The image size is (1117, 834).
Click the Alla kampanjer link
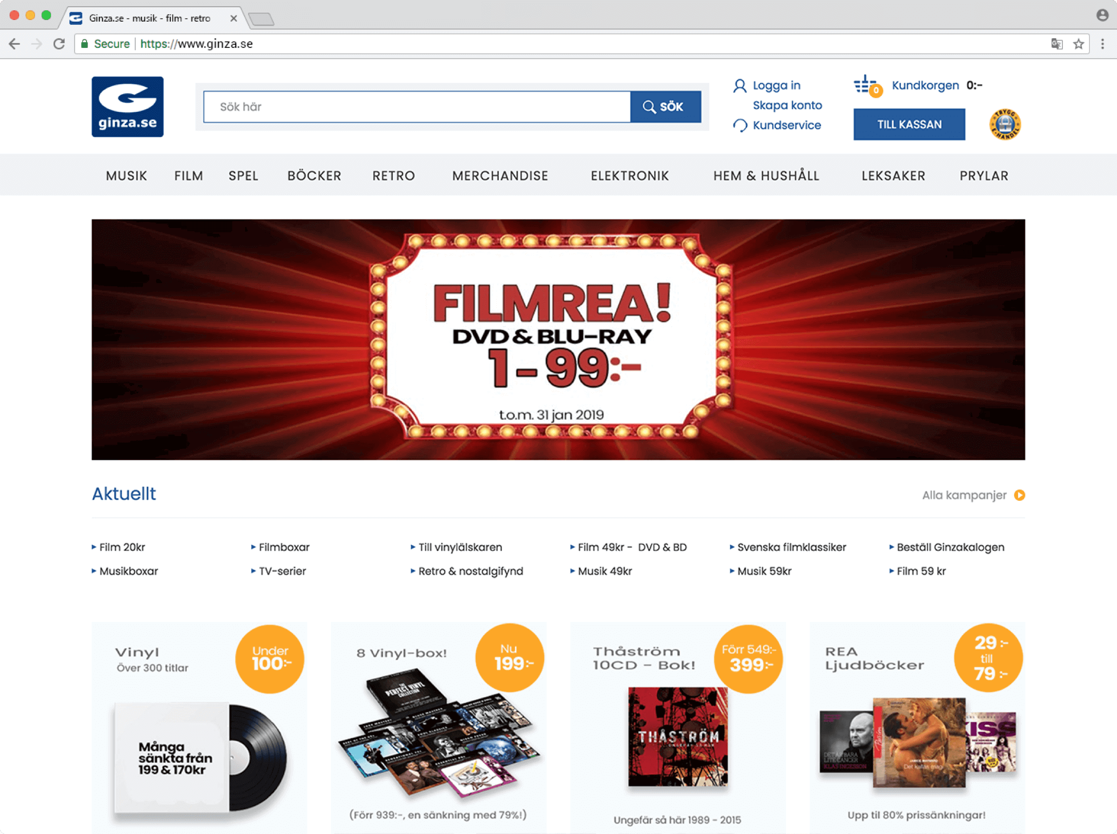[964, 495]
